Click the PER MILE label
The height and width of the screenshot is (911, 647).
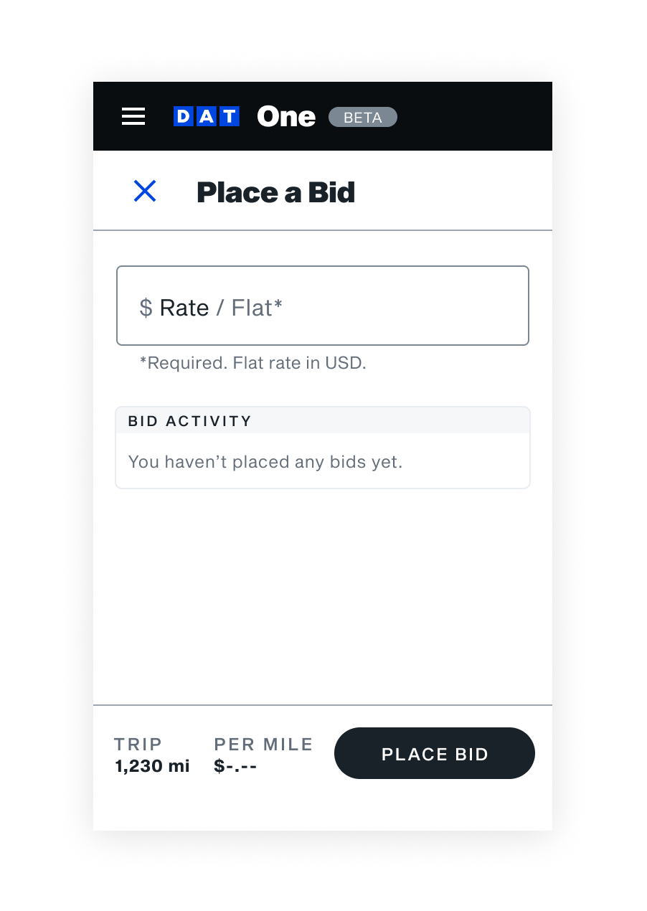263,745
